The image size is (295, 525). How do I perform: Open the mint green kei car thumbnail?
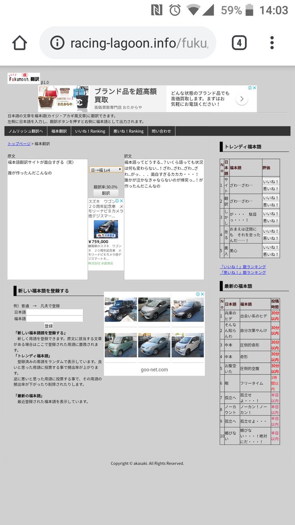click(x=121, y=345)
